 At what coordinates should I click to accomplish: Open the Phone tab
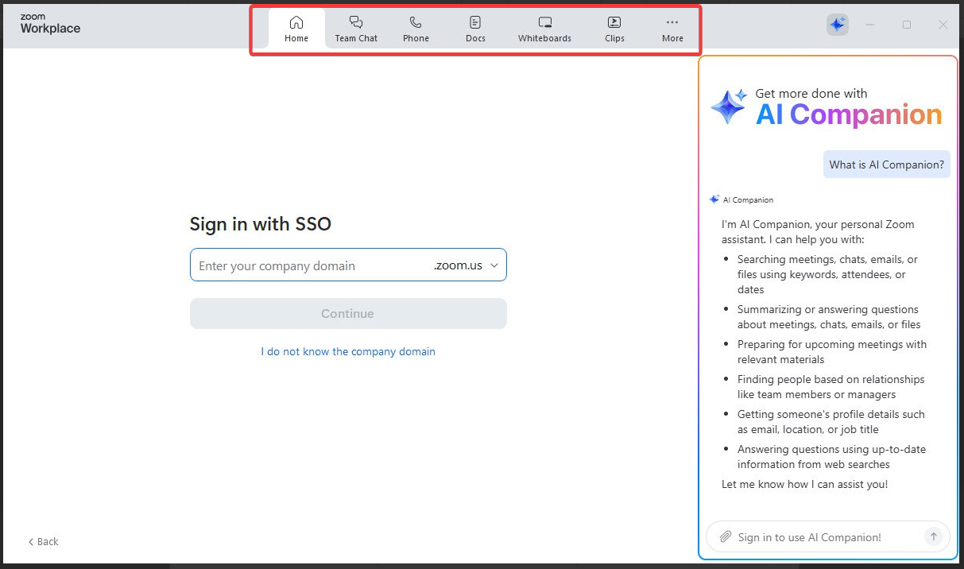[416, 29]
